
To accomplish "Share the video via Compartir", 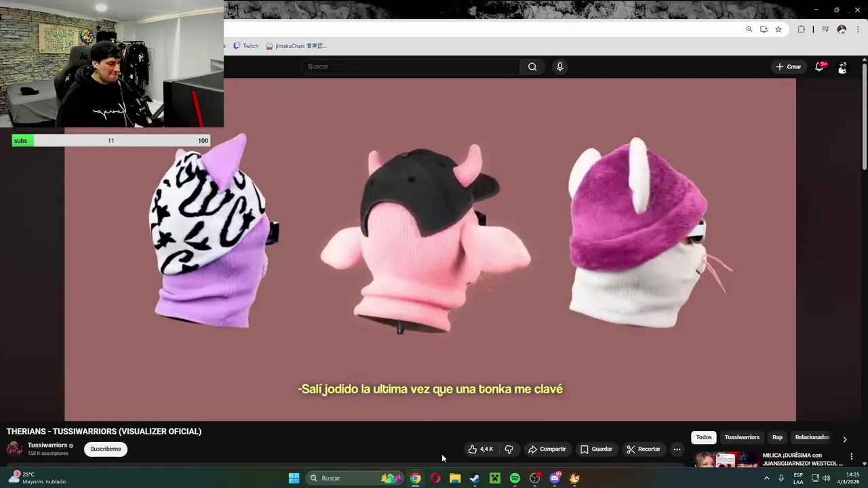I will (547, 449).
